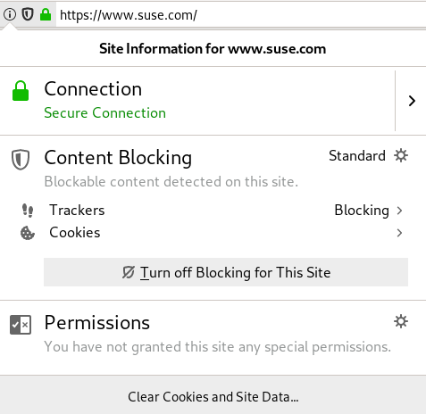Click the content blocking shield in URL bar
Screen dimensions: 426x414
tap(28, 14)
